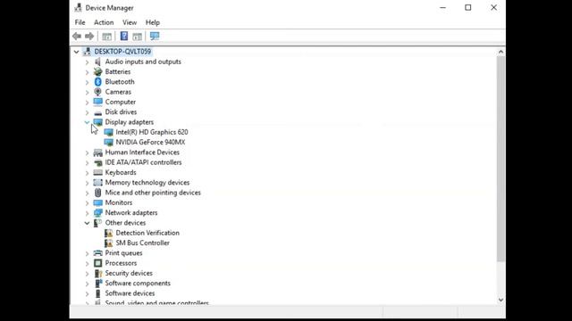Expand the Print queues node

[87, 253]
